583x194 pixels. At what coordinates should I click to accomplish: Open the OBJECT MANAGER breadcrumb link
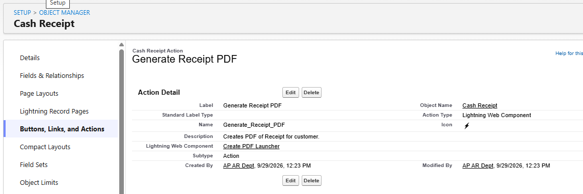(x=64, y=13)
